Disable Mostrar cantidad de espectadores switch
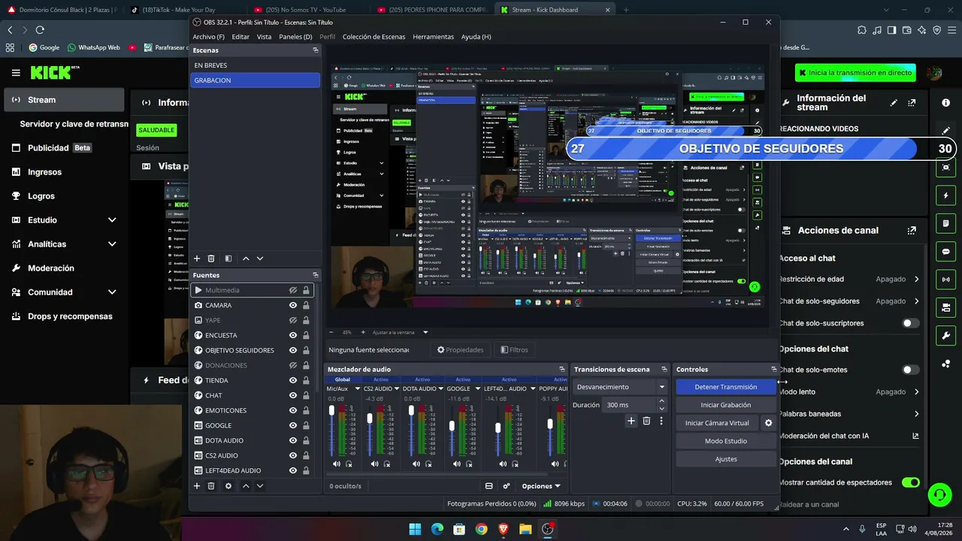 (x=910, y=482)
